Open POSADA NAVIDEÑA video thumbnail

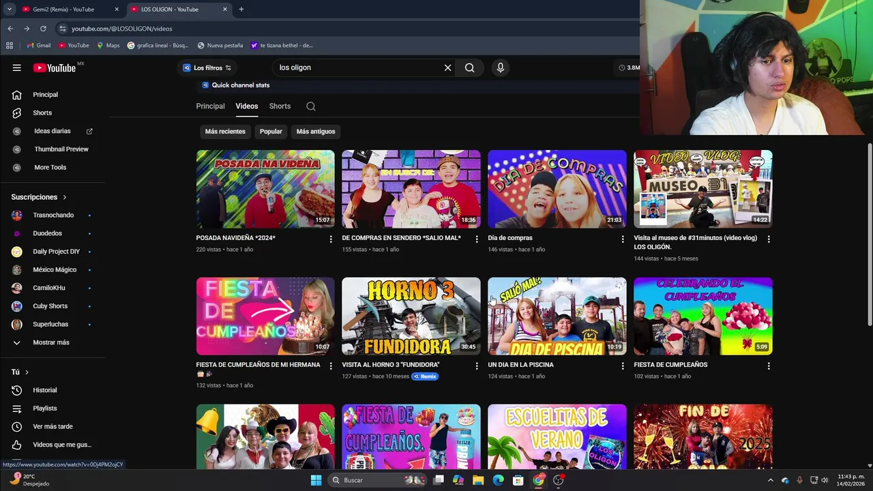pyautogui.click(x=265, y=189)
